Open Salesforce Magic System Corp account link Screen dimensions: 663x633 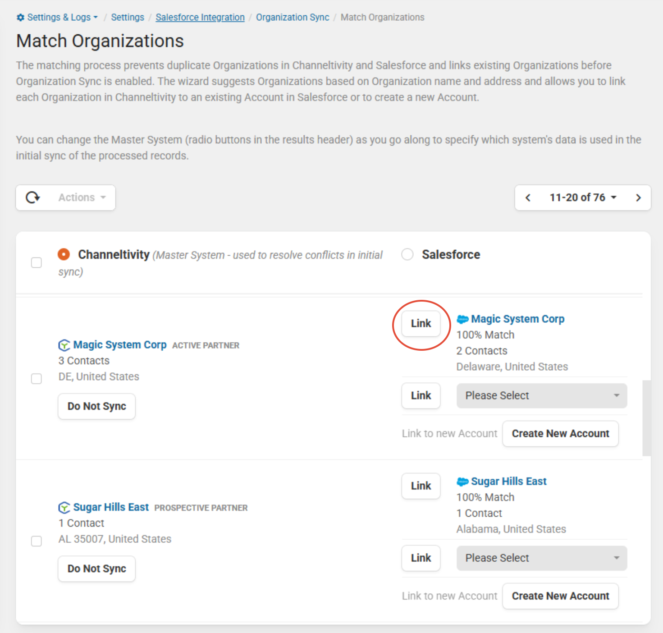(x=518, y=319)
